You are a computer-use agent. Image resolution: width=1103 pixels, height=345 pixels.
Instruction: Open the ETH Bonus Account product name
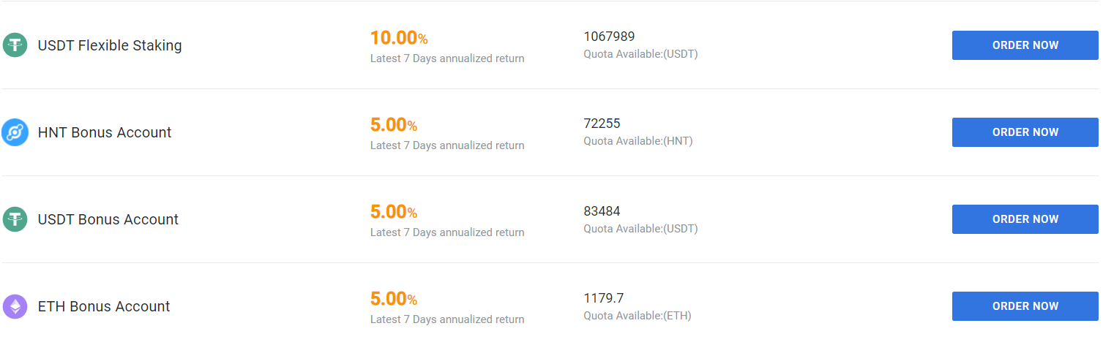[104, 306]
